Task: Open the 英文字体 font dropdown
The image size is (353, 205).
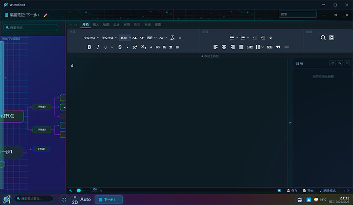Action: (x=109, y=38)
